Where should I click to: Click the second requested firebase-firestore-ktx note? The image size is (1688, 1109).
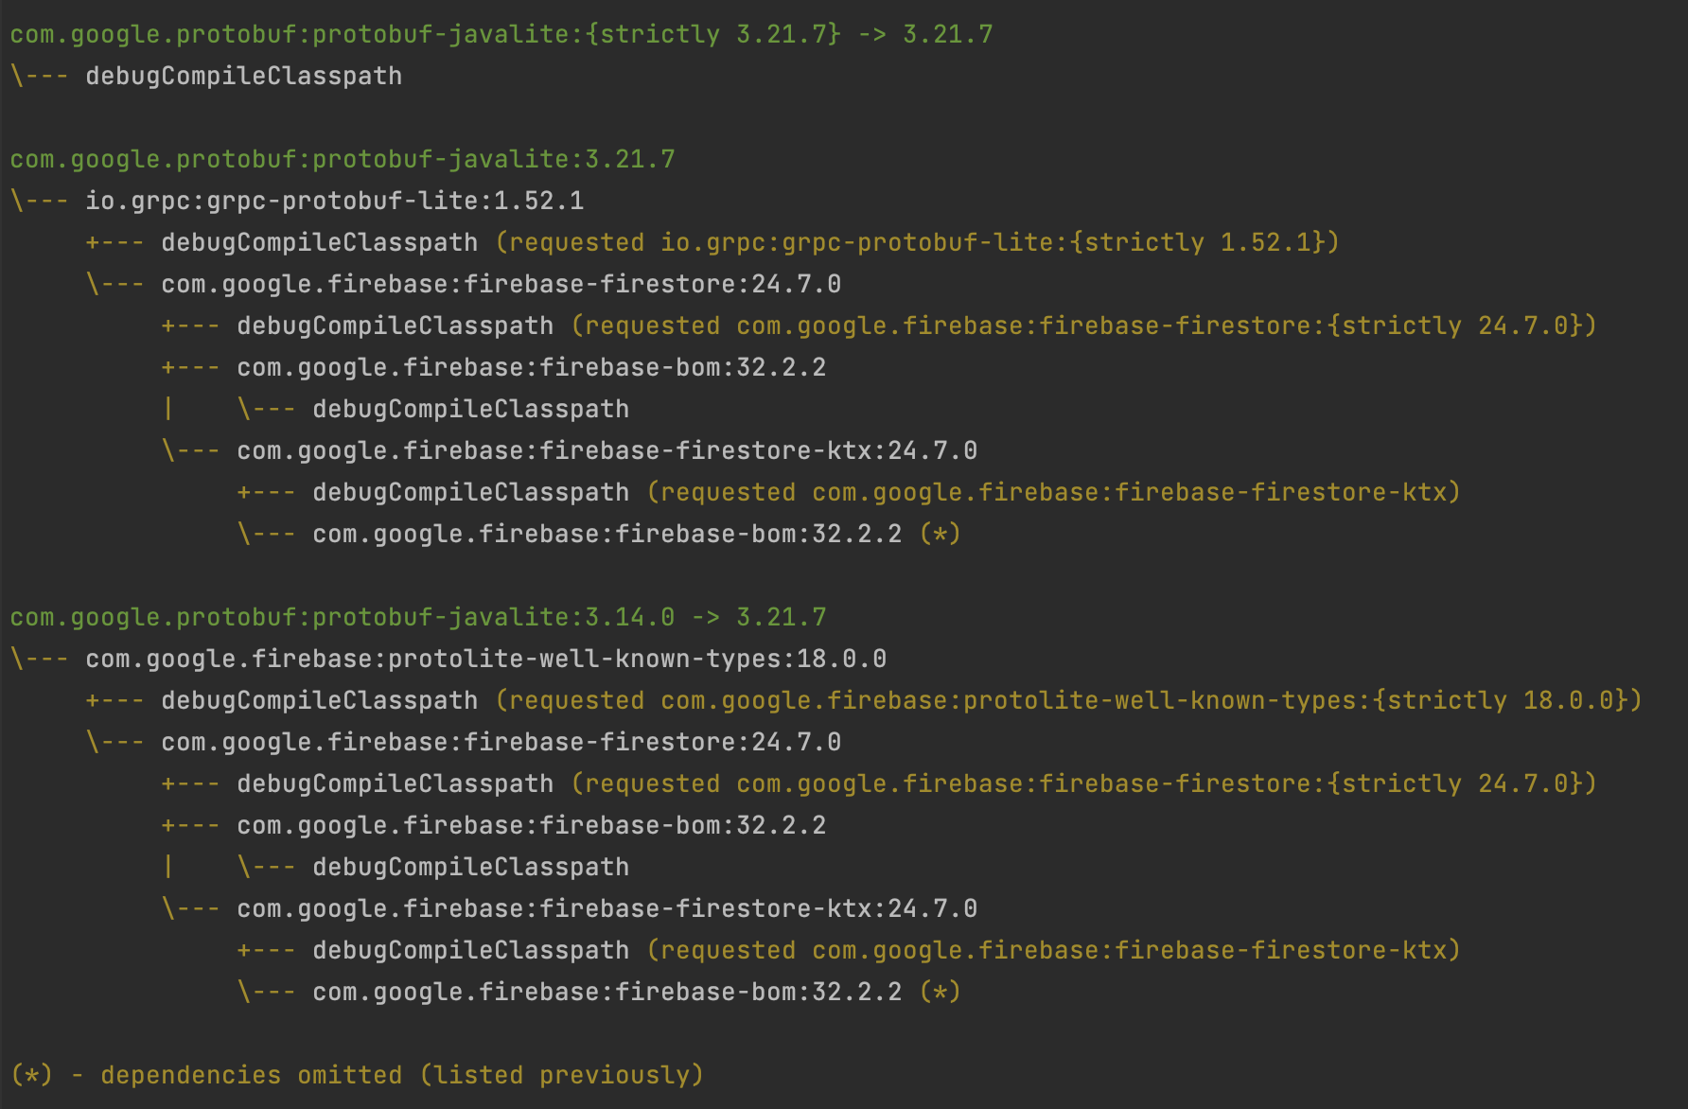coord(1054,950)
